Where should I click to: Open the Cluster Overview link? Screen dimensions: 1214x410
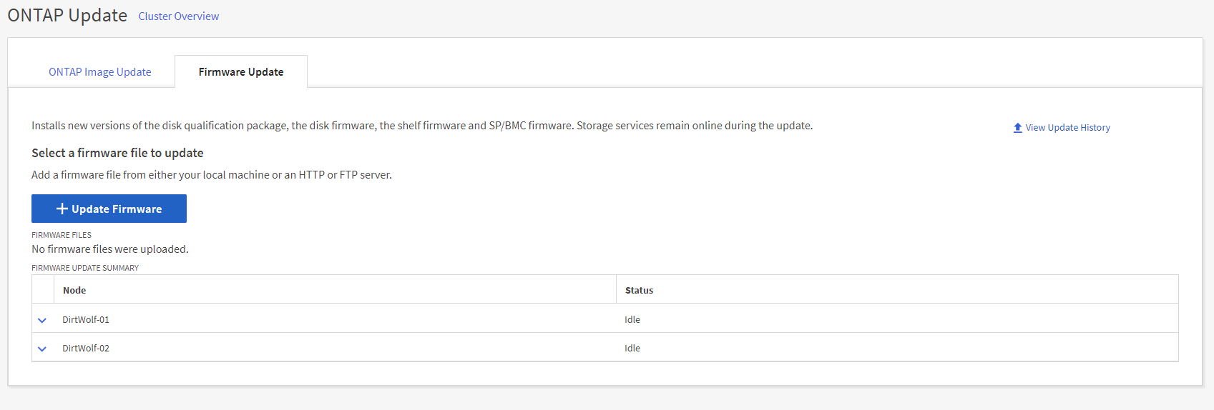[x=178, y=16]
